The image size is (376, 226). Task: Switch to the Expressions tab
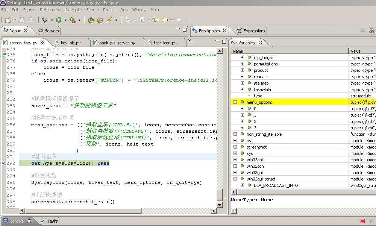[x=254, y=31]
